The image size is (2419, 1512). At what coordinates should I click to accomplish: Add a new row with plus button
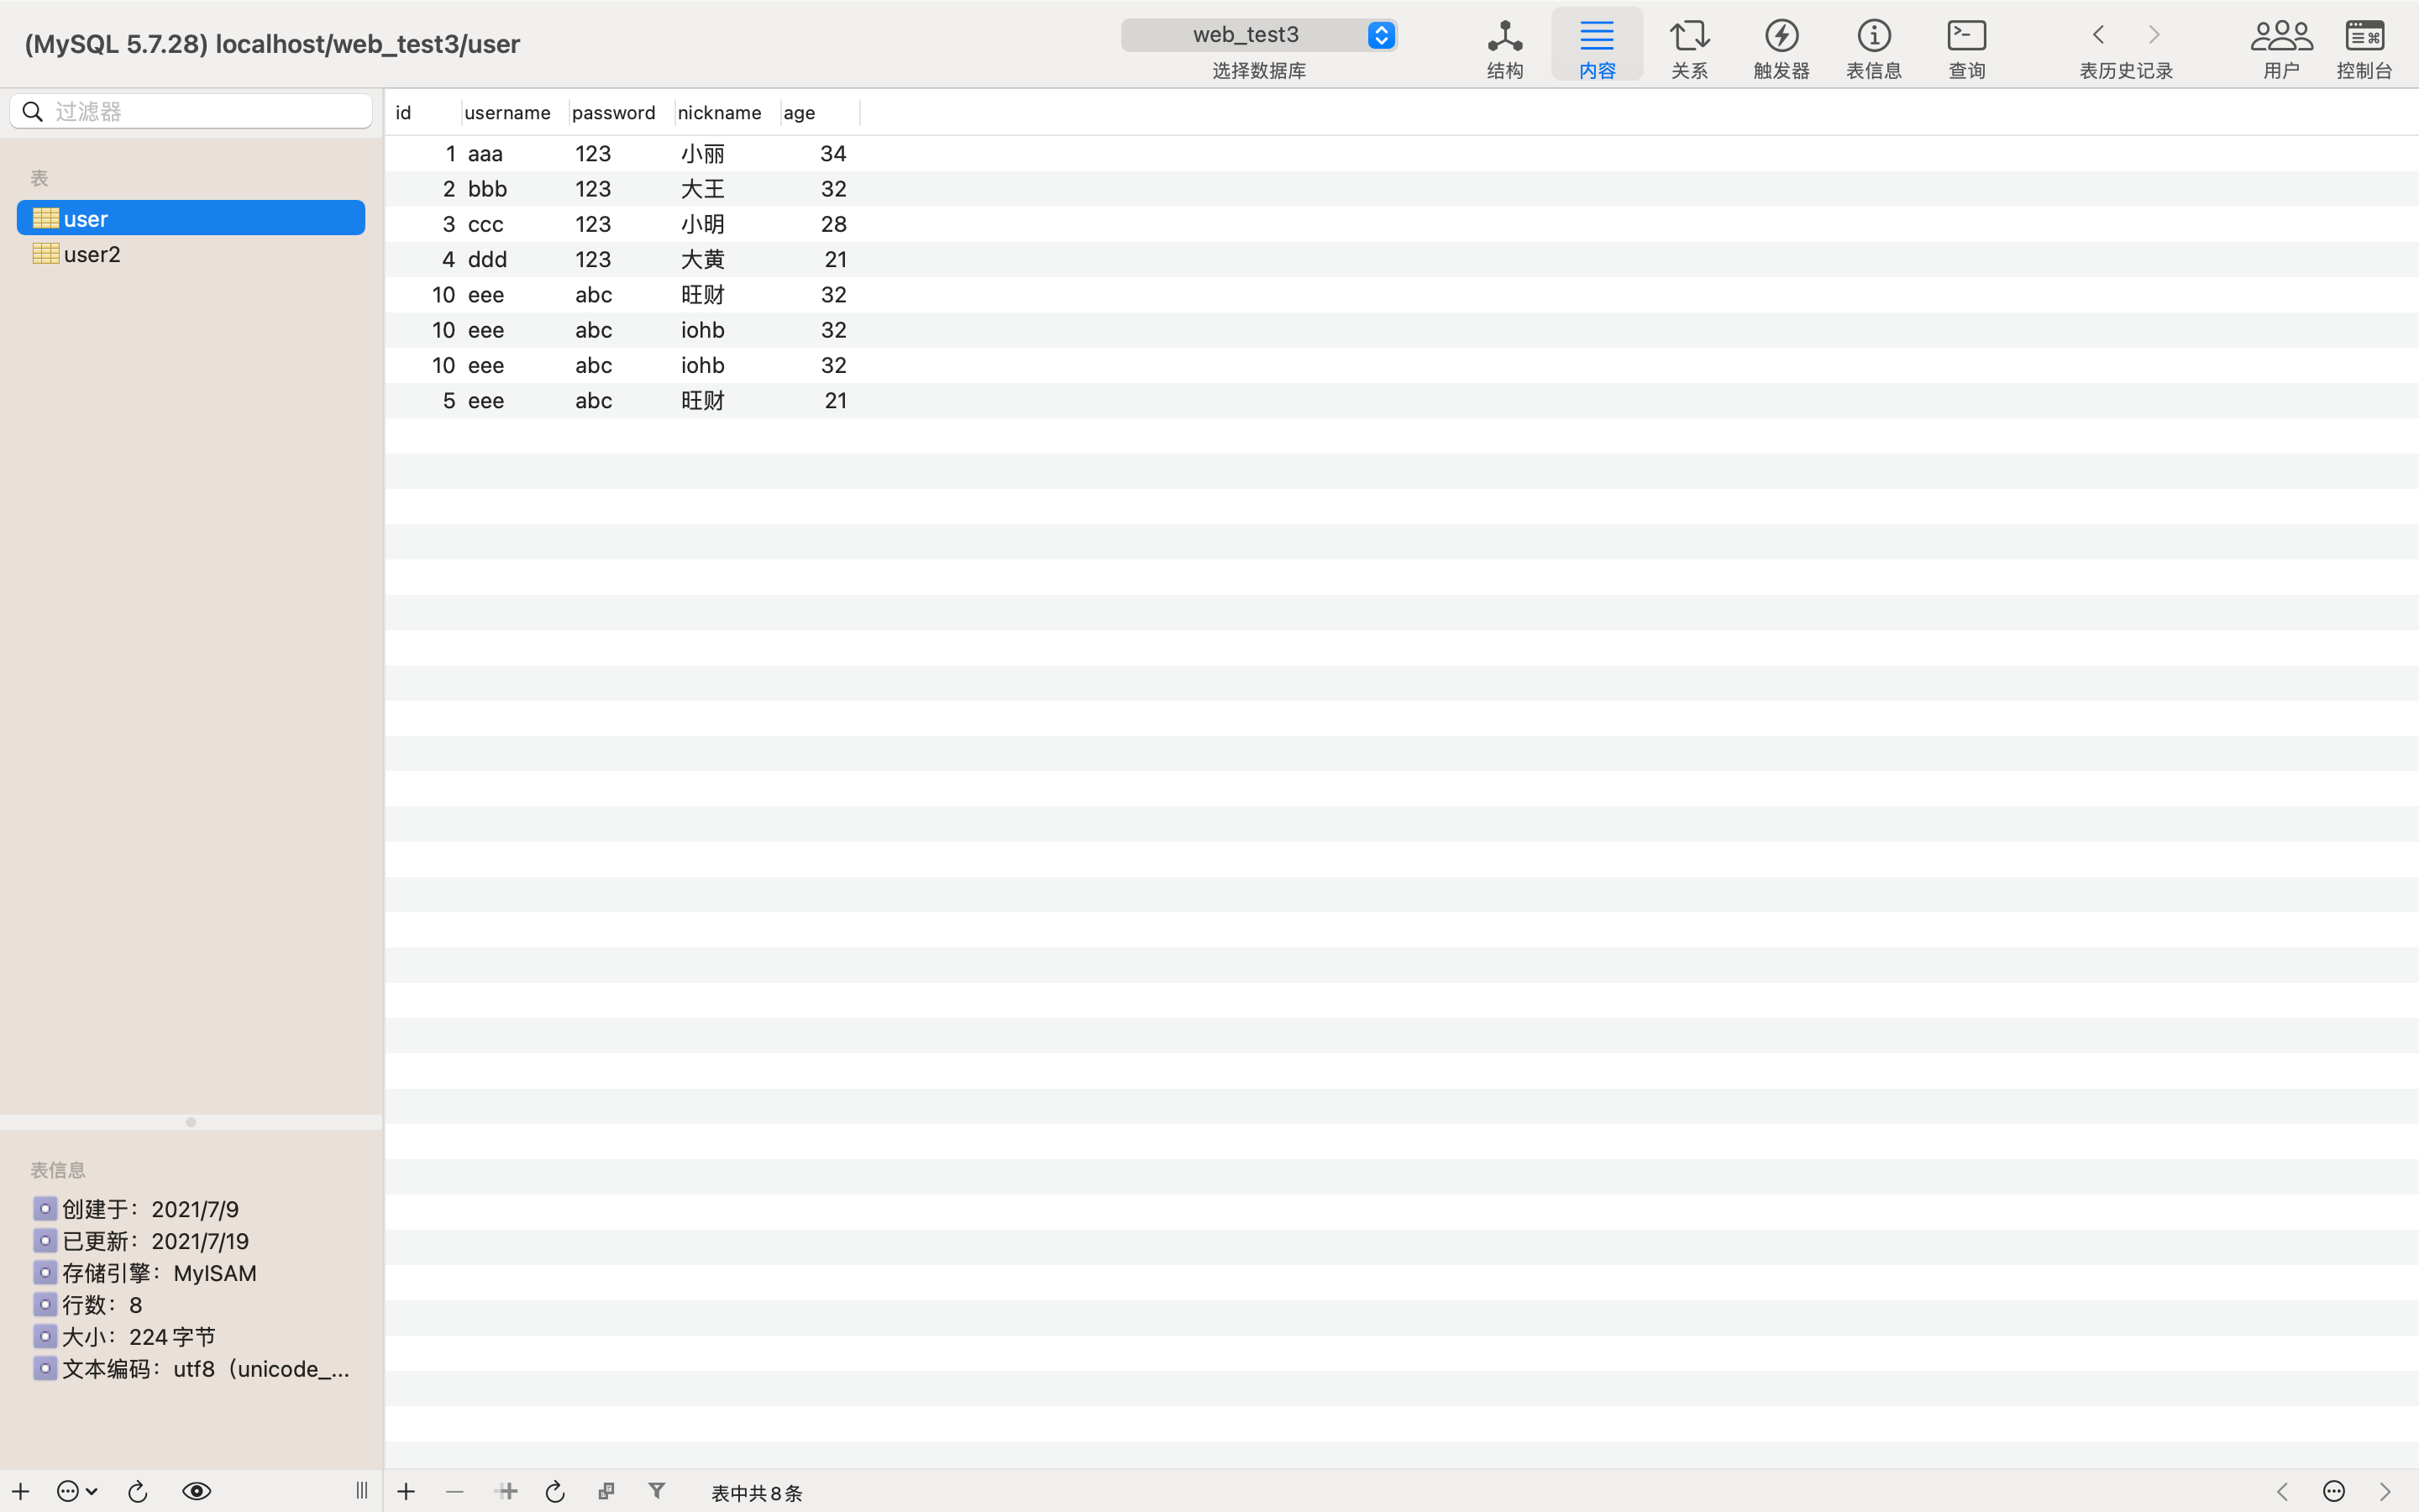pos(406,1491)
